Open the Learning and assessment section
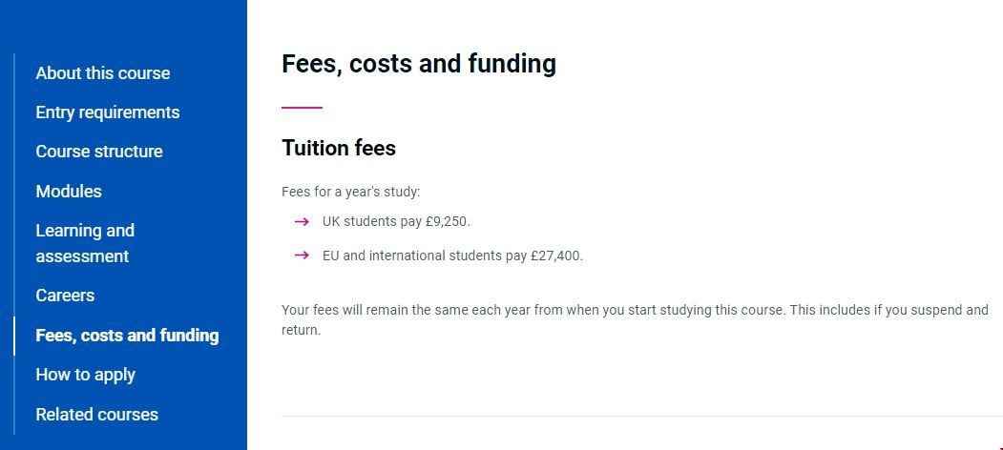This screenshot has height=450, width=1003. tap(85, 243)
